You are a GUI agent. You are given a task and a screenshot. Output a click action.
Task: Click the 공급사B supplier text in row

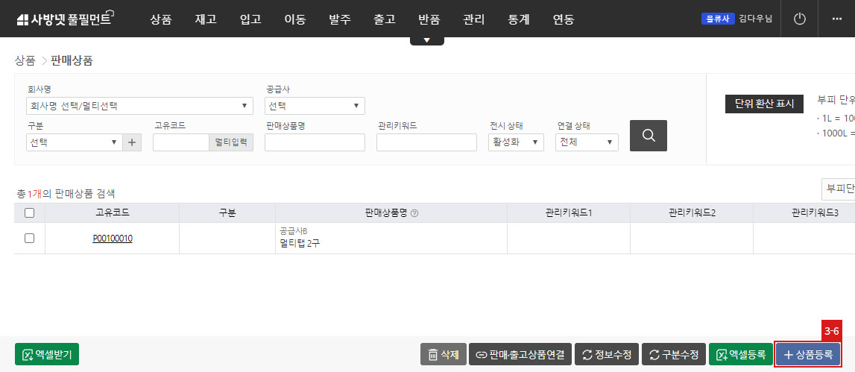tap(294, 230)
